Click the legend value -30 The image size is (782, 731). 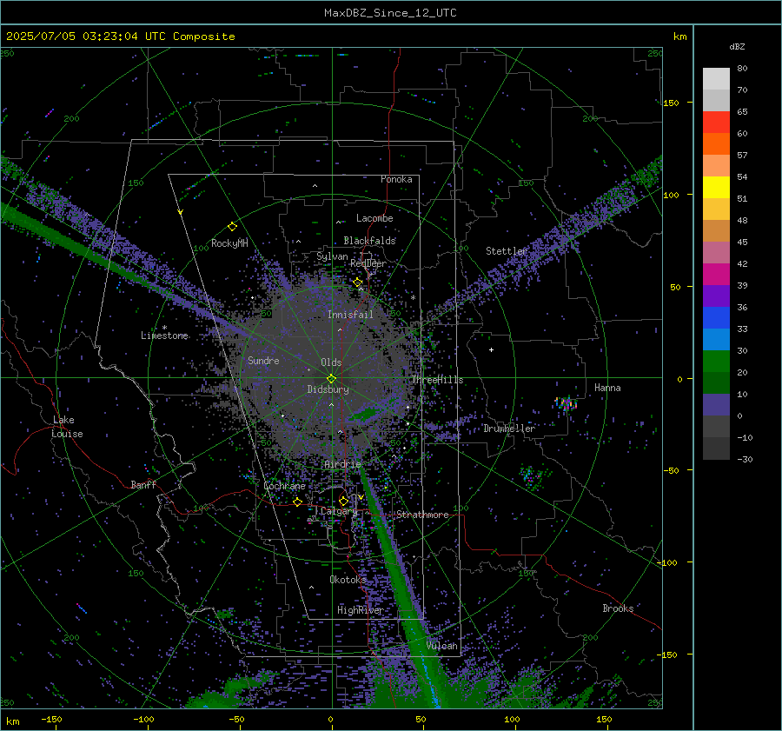point(745,459)
